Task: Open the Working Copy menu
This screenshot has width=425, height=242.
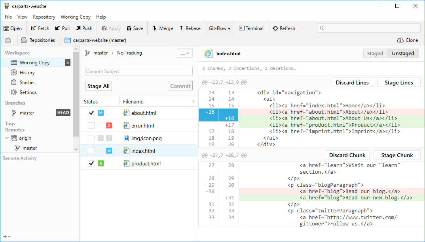Action: coord(76,17)
